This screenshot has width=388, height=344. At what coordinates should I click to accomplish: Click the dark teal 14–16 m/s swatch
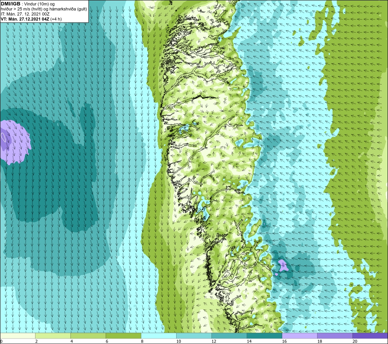coord(265,336)
